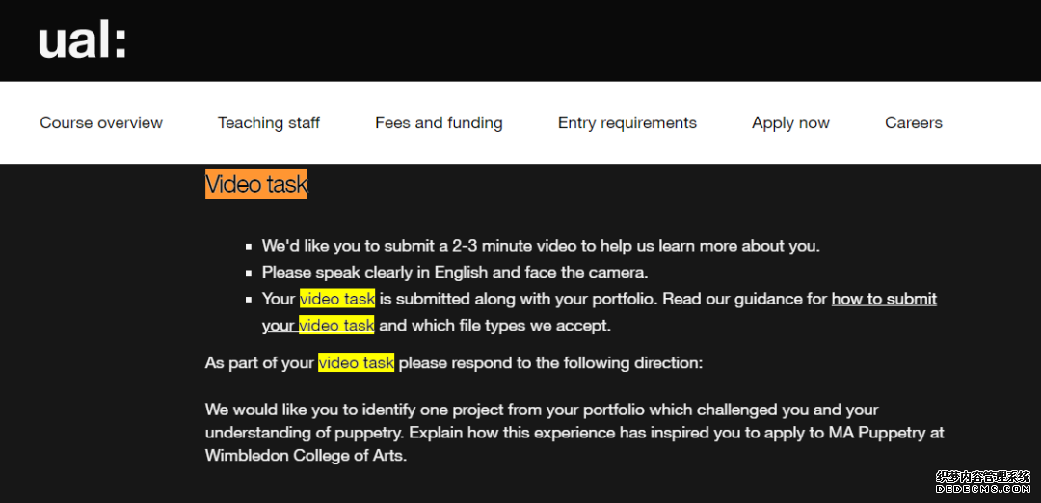Screen dimensions: 1041x503
Task: Click the 'Wimbledon College of Arts.' line
Action: coord(306,457)
